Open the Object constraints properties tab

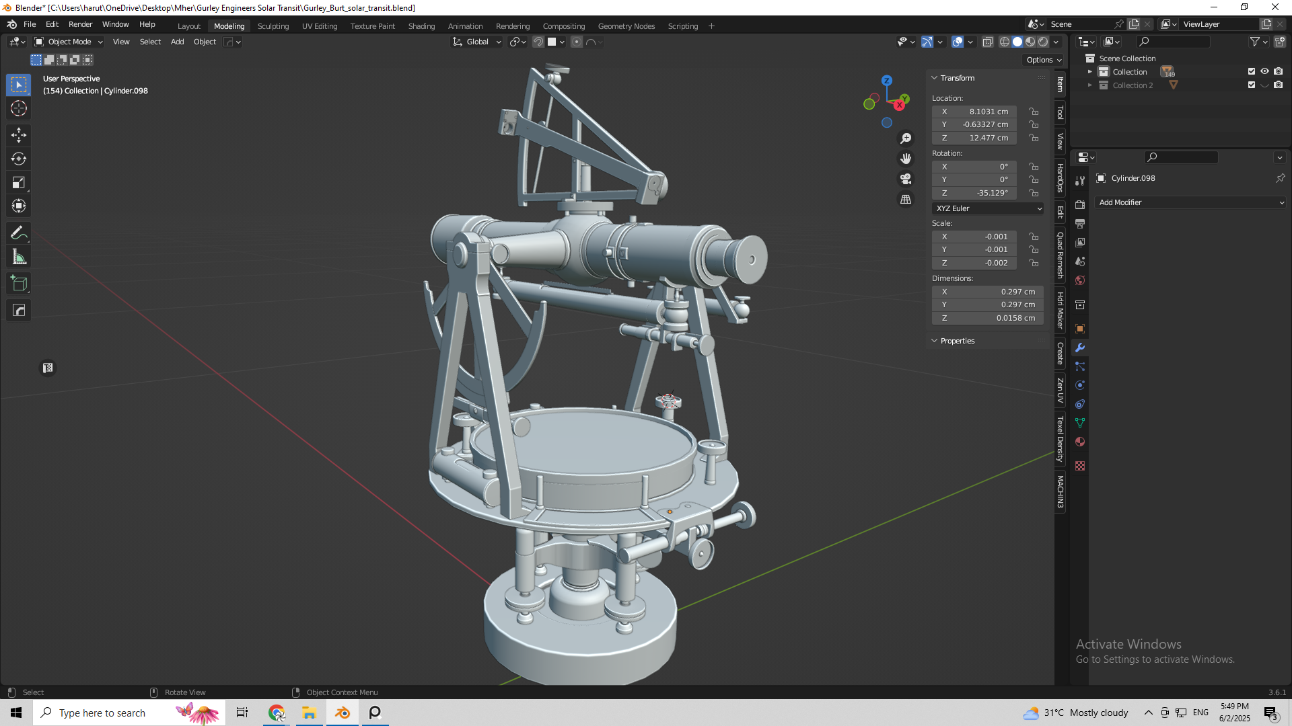(x=1080, y=404)
